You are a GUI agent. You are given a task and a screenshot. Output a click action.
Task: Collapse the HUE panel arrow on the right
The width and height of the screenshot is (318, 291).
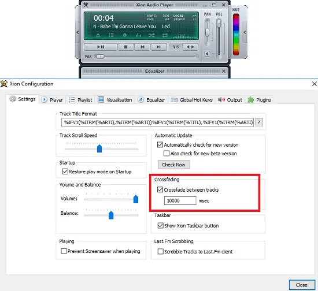[x=245, y=32]
